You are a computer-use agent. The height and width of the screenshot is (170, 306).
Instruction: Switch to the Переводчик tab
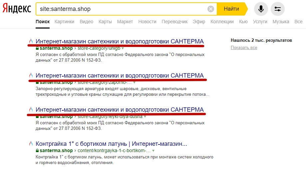(174, 22)
